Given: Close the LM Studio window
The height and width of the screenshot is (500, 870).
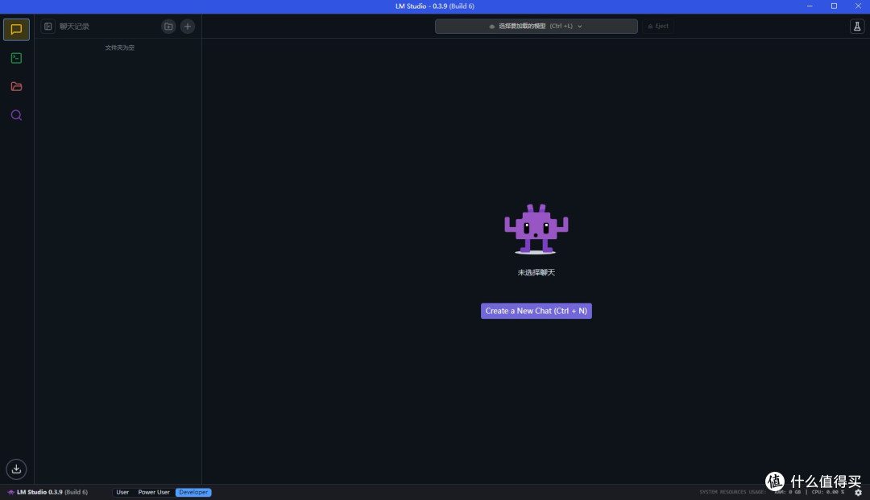Looking at the screenshot, I should coord(858,6).
